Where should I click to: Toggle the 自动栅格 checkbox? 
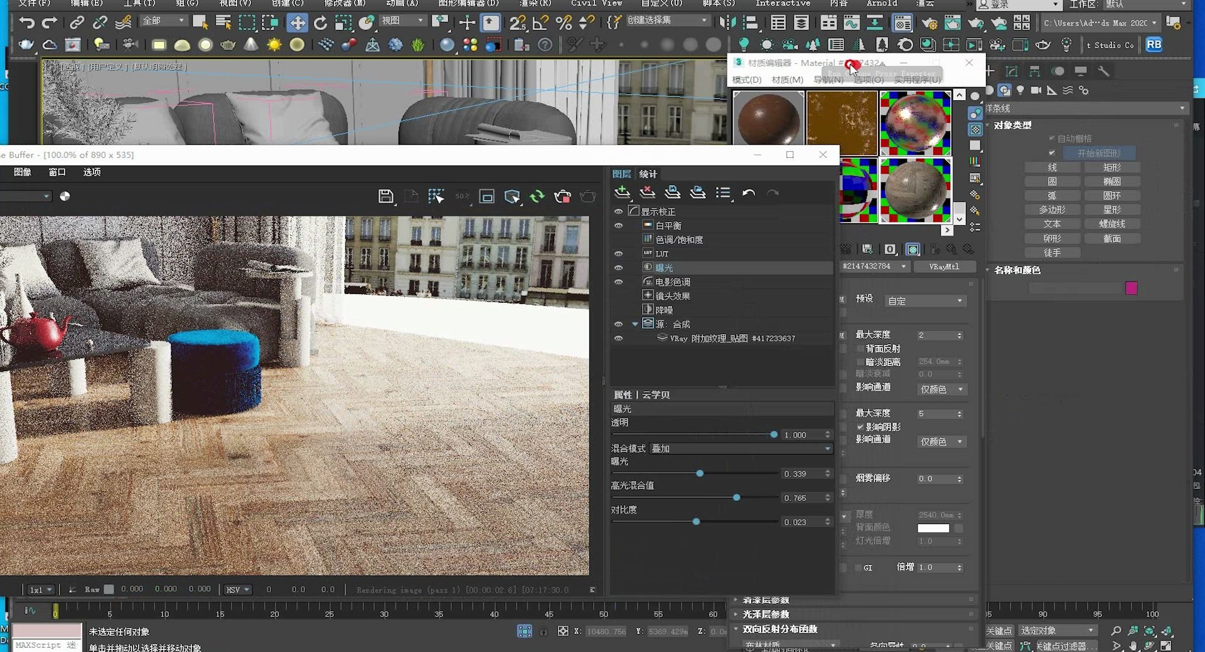pyautogui.click(x=1052, y=137)
